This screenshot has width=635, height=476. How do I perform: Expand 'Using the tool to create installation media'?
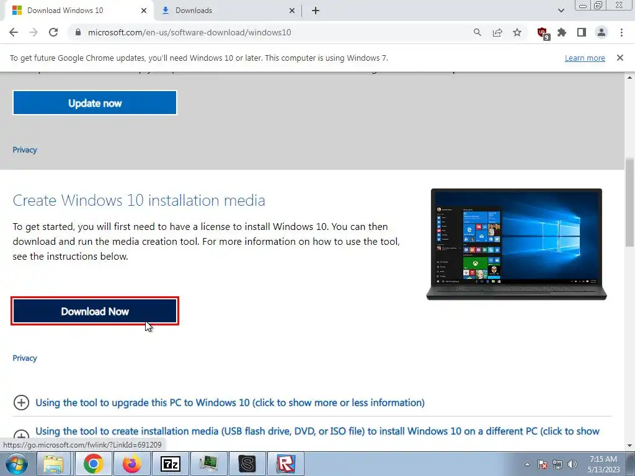click(x=317, y=431)
